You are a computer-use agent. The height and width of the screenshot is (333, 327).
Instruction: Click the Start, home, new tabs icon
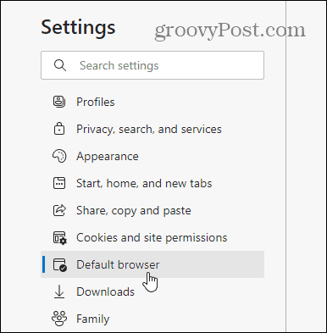pos(59,183)
